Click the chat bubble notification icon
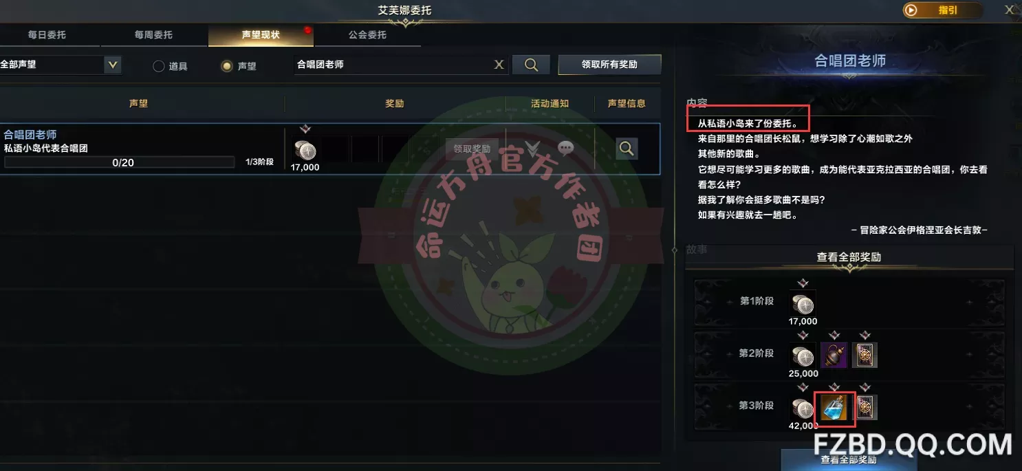Screen dimensions: 1022x471 (566, 147)
